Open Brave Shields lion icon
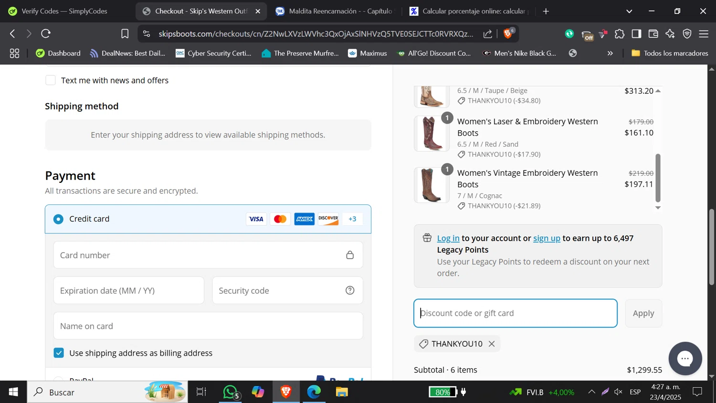Viewport: 716px width, 403px height. [x=508, y=33]
